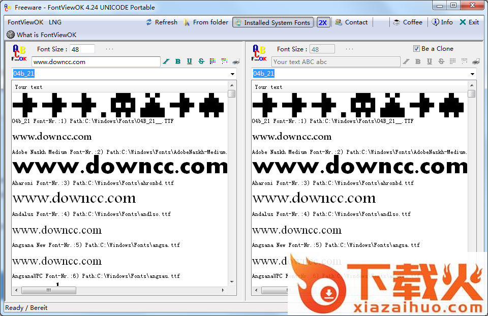This screenshot has width=488, height=316.
Task: Click right pane Font Size field
Action: pos(322,49)
